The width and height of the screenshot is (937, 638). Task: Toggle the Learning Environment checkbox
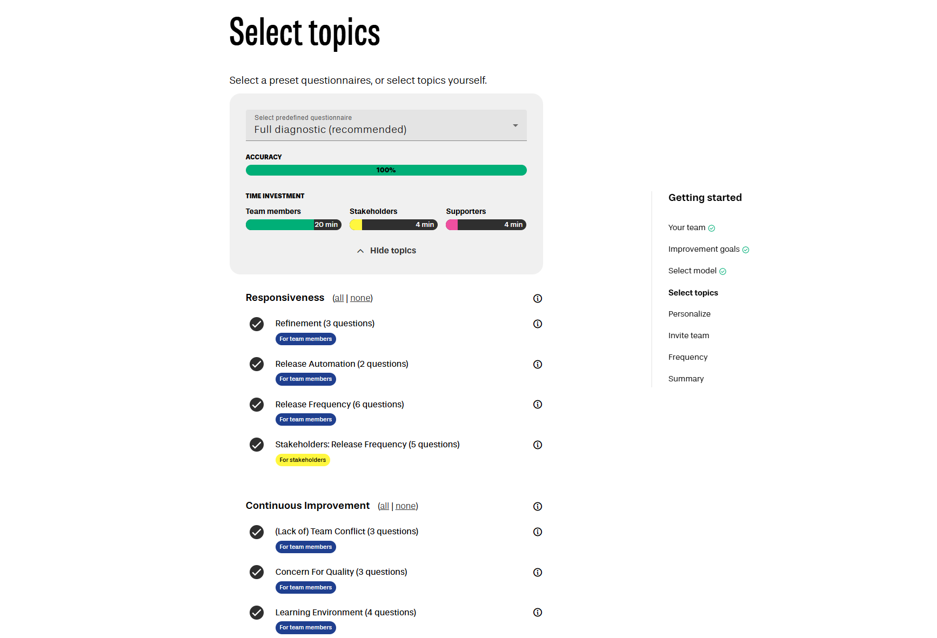click(x=257, y=613)
